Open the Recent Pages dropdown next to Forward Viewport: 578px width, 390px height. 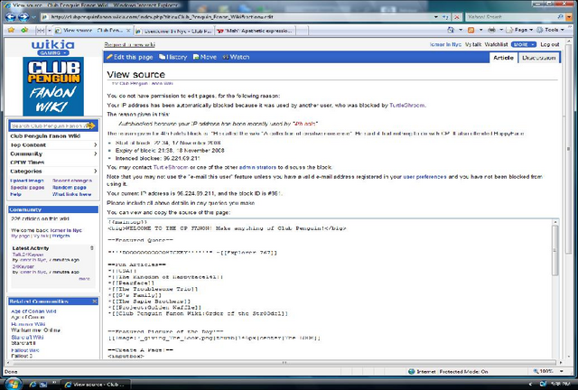pyautogui.click(x=33, y=17)
